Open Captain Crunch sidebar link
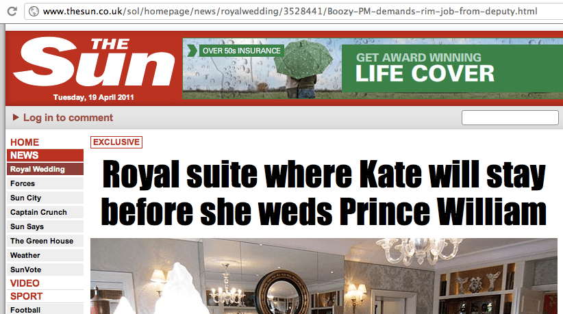 point(45,212)
